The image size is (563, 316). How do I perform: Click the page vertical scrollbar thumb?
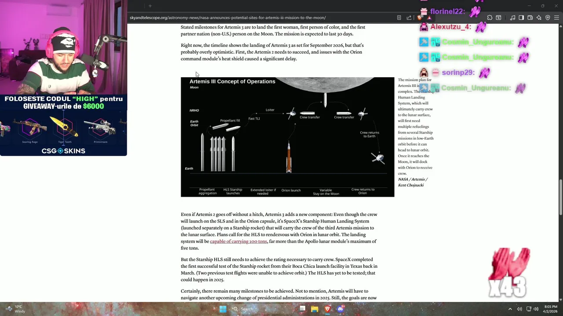point(560,197)
